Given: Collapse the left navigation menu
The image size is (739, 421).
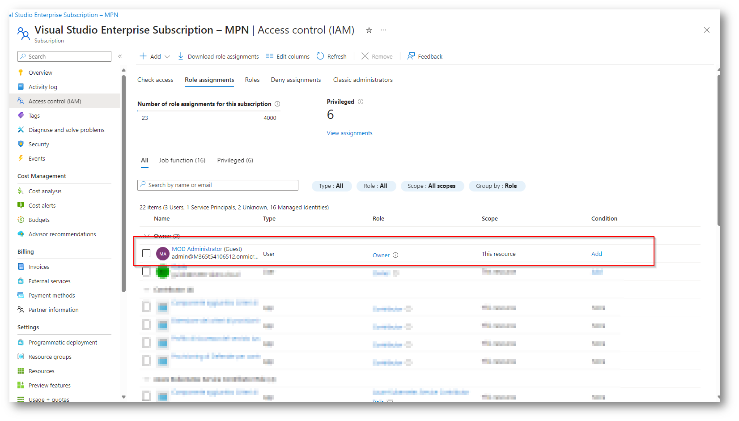Looking at the screenshot, I should click(120, 56).
